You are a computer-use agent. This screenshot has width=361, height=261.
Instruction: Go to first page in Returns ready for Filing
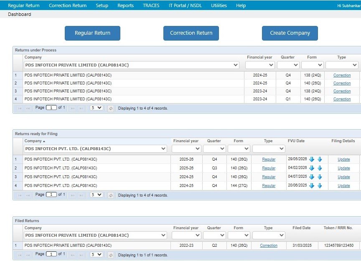pos(20,195)
